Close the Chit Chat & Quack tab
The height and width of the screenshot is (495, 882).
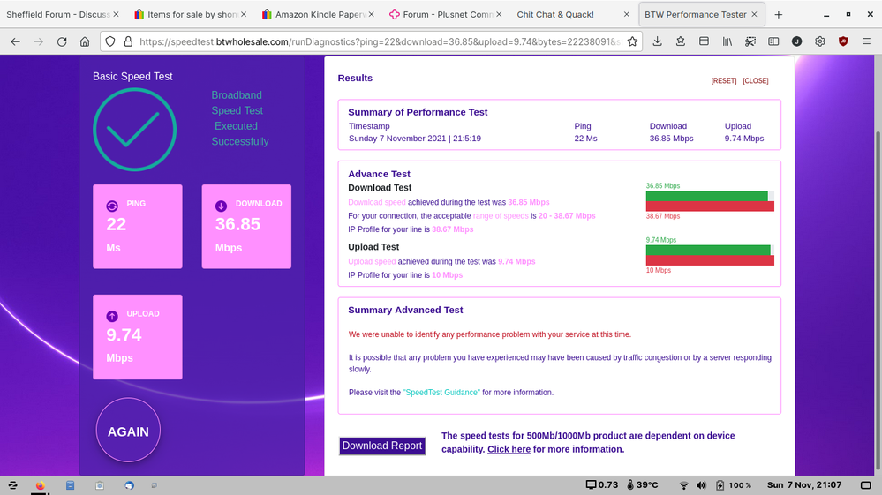[627, 15]
